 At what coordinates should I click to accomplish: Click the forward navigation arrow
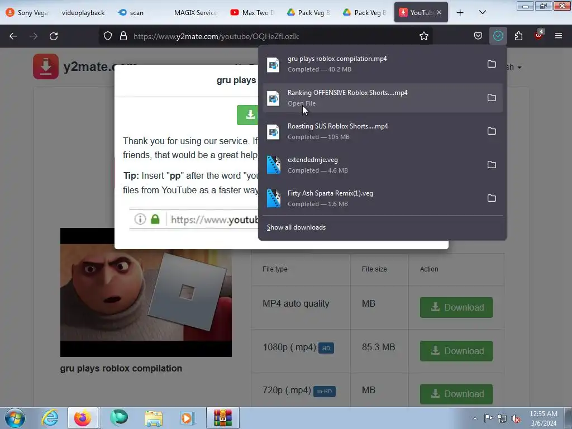pos(34,36)
